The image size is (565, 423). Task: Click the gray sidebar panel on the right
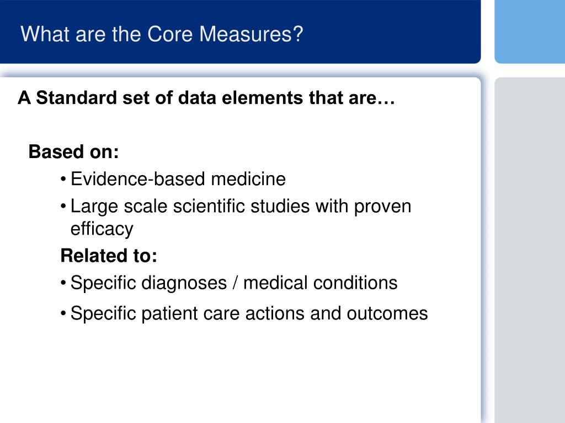[530, 250]
